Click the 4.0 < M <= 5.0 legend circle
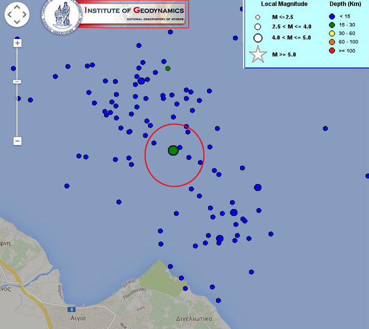Viewport: 369px width, 329px height. (258, 37)
